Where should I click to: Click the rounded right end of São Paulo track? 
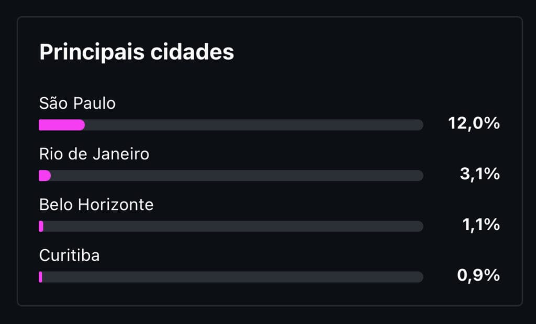coord(420,125)
